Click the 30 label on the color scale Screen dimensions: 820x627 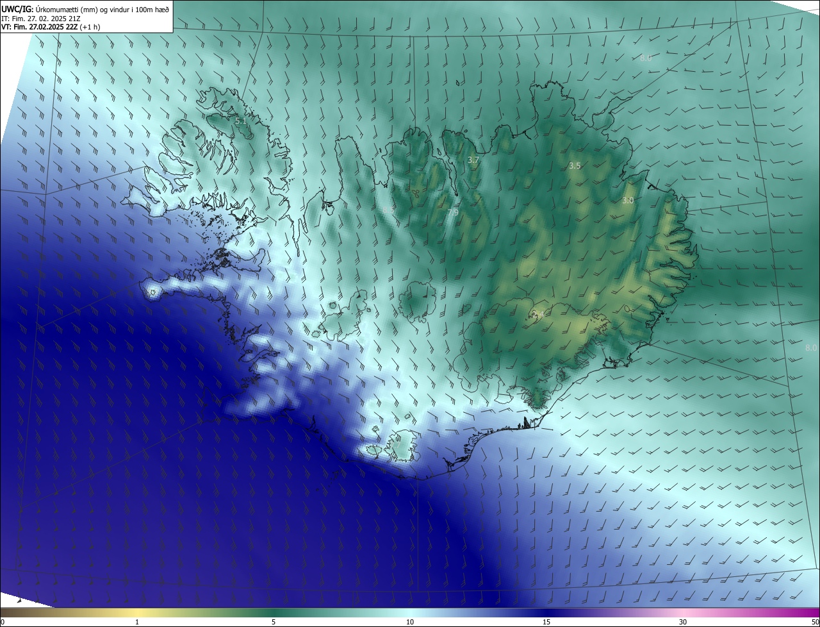pos(683,622)
